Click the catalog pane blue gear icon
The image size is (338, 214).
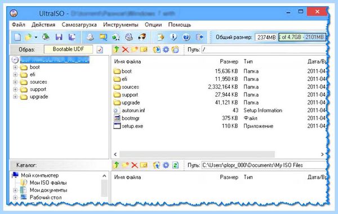(x=166, y=165)
